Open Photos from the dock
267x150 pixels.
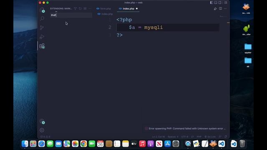click(x=75, y=144)
